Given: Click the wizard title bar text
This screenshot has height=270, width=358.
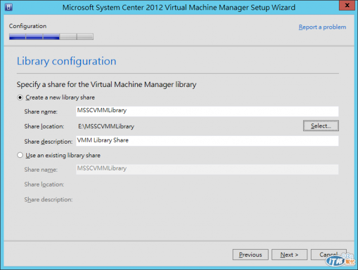Looking at the screenshot, I should (179, 7).
